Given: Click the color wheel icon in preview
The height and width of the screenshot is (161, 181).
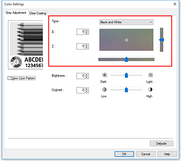Looking at the screenshot, I should pos(16,62).
